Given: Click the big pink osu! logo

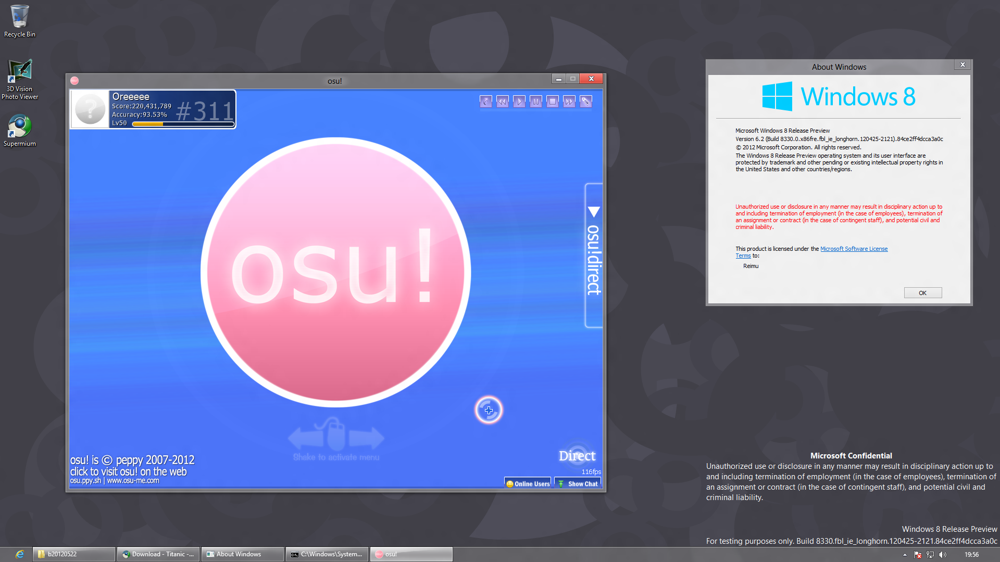Looking at the screenshot, I should pyautogui.click(x=336, y=272).
